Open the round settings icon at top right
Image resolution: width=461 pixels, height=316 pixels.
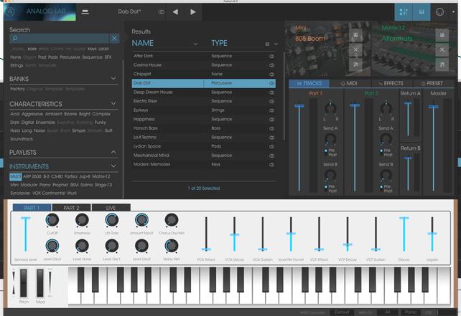(439, 12)
